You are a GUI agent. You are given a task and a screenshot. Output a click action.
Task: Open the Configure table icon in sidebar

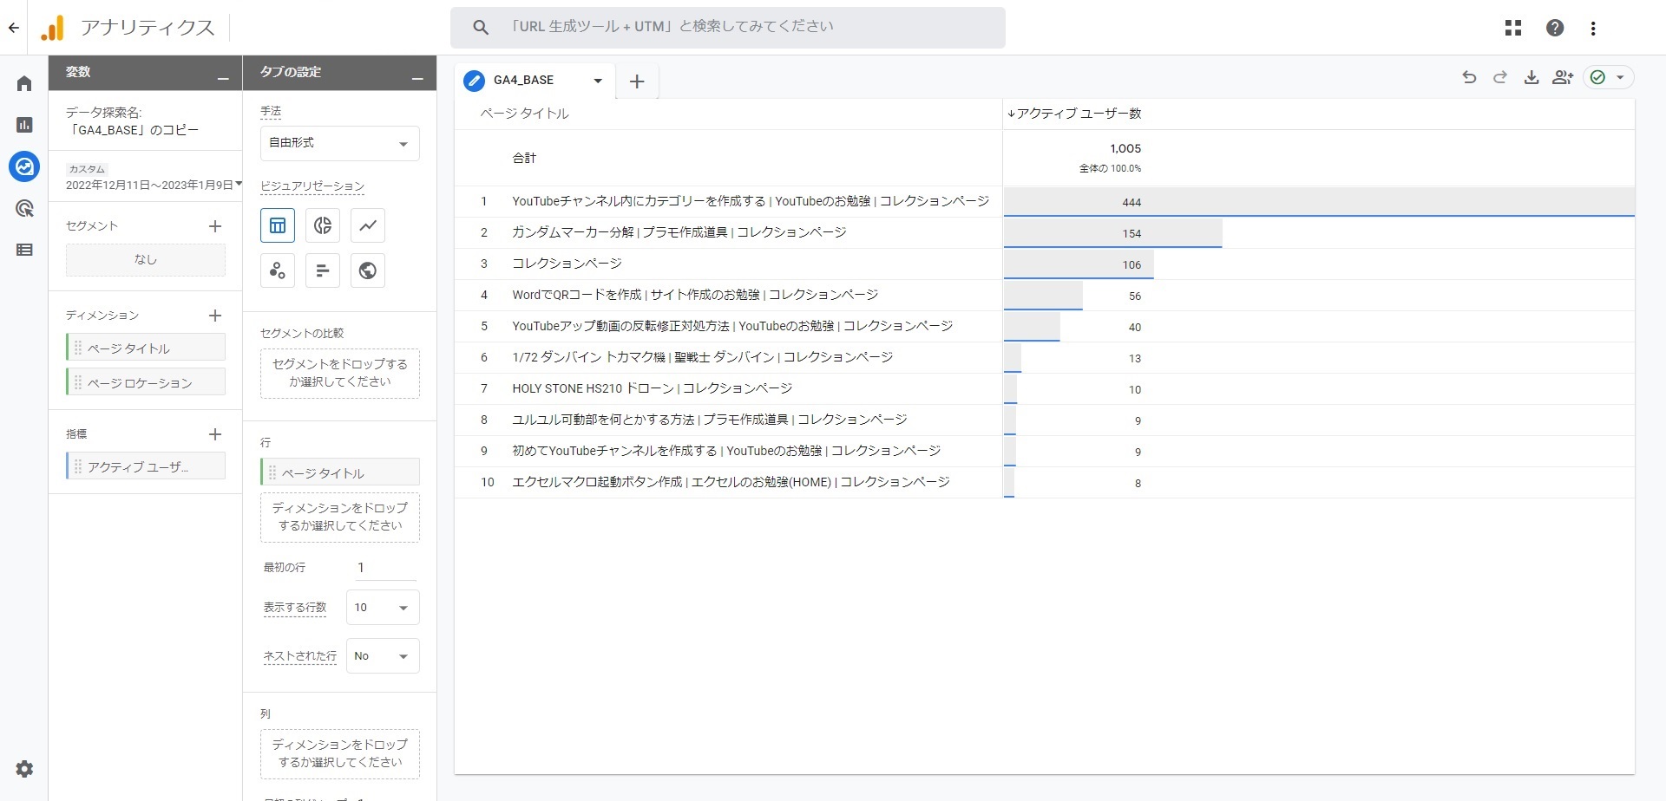24,250
